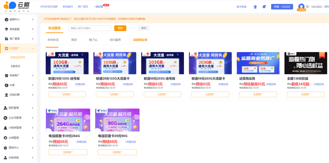The height and width of the screenshot is (163, 329).
Task: Click 立即推广 for 运营商业务 card
Action: (x=258, y=94)
